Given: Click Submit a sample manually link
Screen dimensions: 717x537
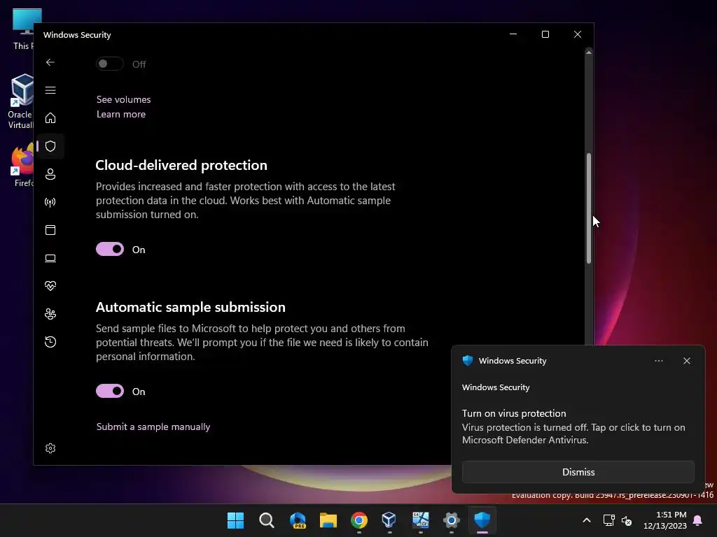Looking at the screenshot, I should pyautogui.click(x=153, y=427).
